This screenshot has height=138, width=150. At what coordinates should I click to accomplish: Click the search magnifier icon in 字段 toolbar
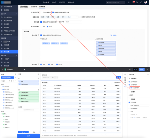pyautogui.click(x=9, y=81)
